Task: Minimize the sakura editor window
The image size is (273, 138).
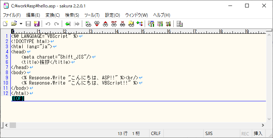Action: point(230,6)
